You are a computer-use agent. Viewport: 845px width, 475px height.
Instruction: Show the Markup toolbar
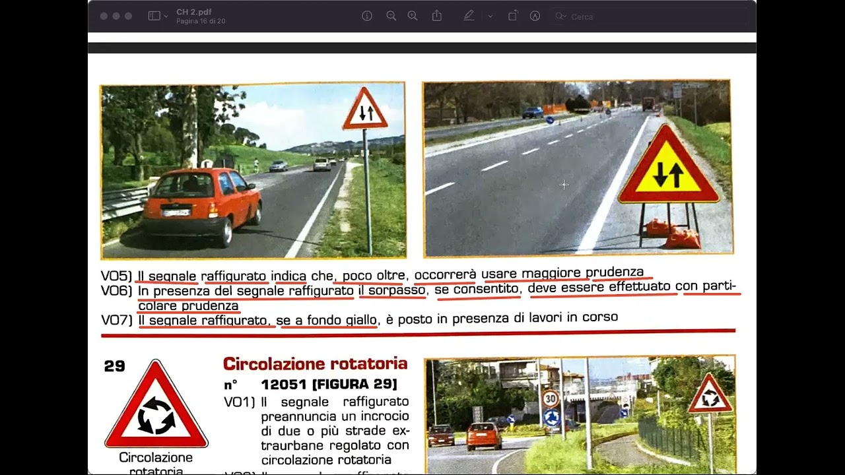[535, 16]
